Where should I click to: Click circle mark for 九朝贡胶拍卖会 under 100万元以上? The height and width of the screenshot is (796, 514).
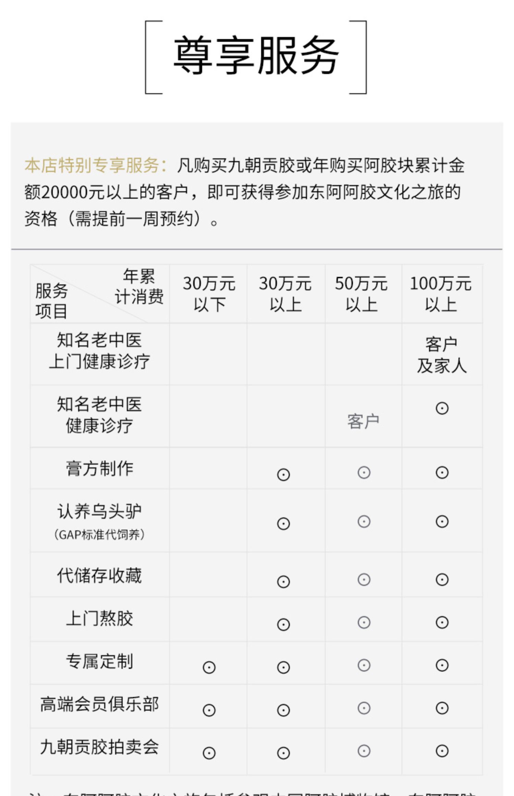coord(442,751)
